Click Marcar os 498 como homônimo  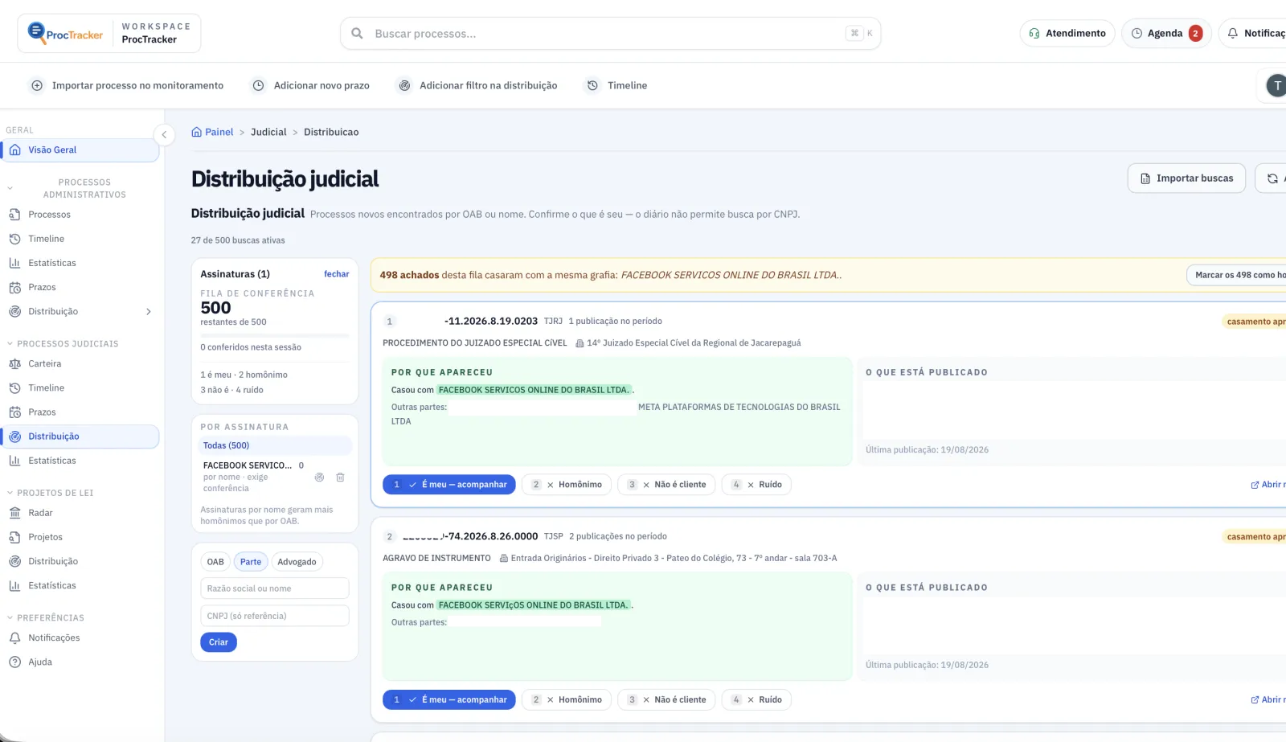pyautogui.click(x=1236, y=275)
